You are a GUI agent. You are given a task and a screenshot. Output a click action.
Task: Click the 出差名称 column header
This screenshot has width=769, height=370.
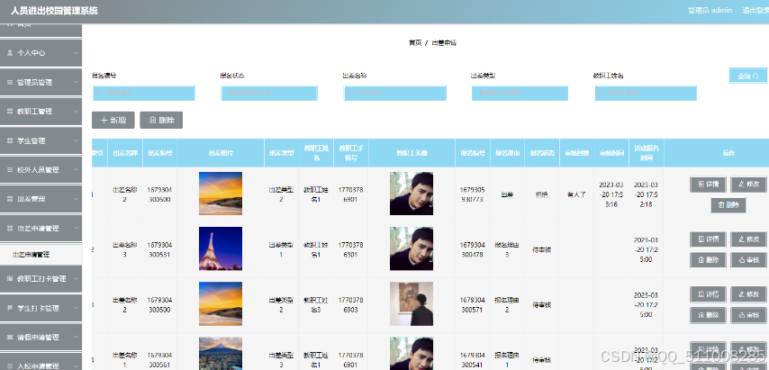pyautogui.click(x=125, y=153)
